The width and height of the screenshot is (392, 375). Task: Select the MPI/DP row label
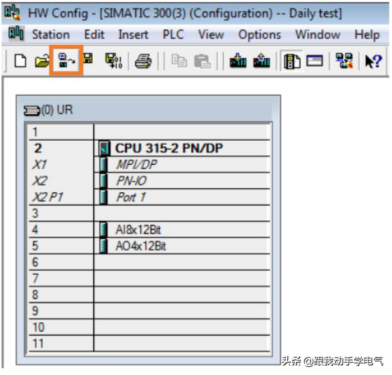click(136, 165)
